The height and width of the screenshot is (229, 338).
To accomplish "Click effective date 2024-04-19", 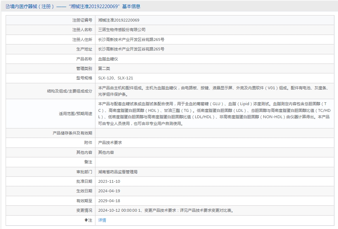I will point(109,191).
